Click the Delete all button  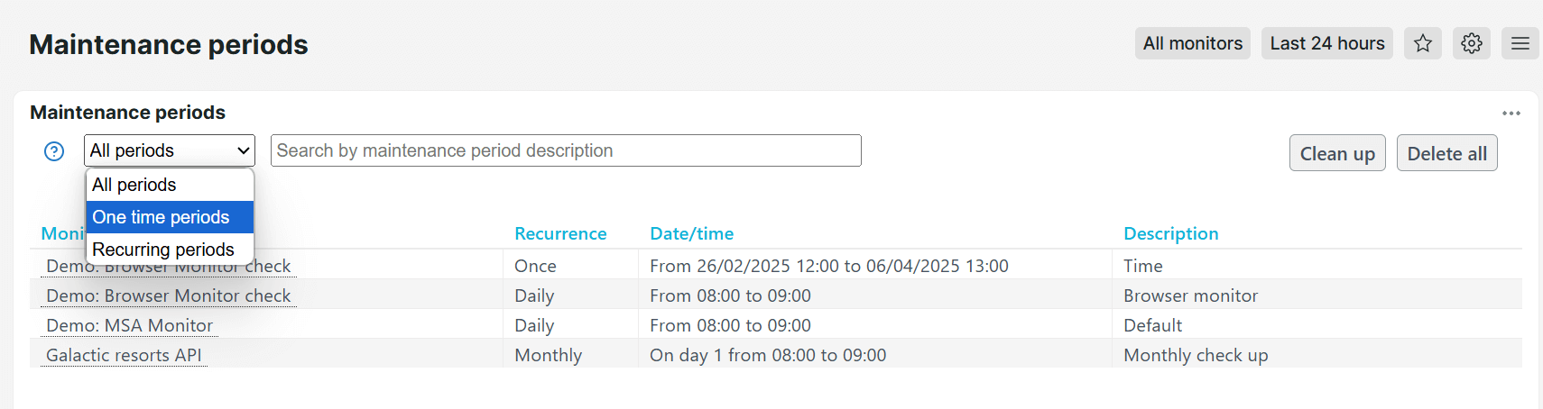(1447, 153)
